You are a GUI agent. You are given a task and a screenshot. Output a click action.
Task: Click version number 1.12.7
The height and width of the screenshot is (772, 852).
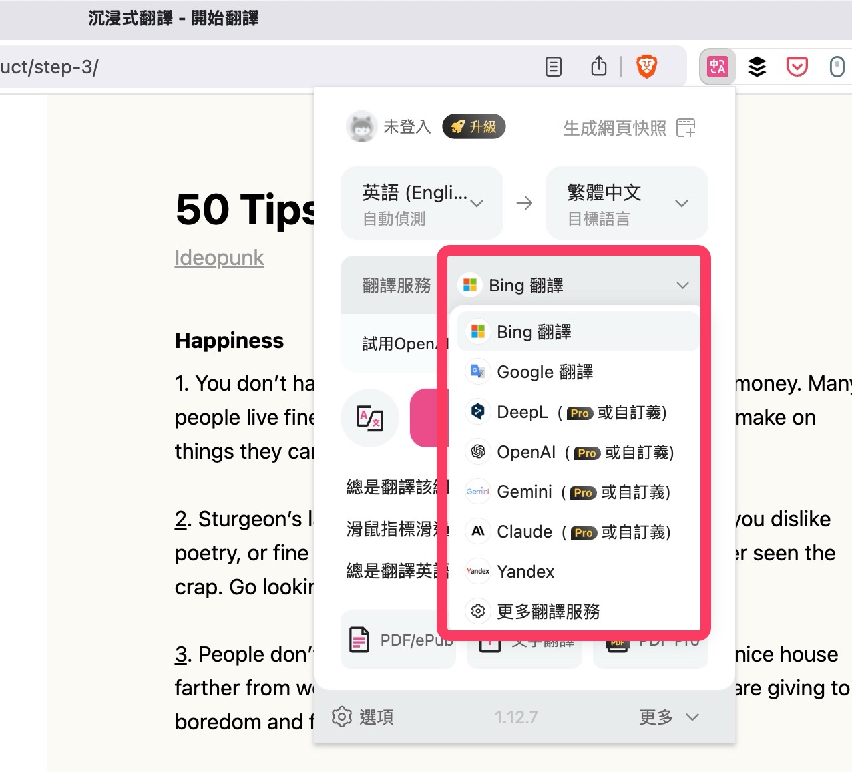(516, 717)
